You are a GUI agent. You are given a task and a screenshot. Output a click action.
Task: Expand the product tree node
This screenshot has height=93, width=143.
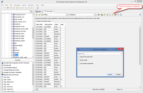coord(11,50)
